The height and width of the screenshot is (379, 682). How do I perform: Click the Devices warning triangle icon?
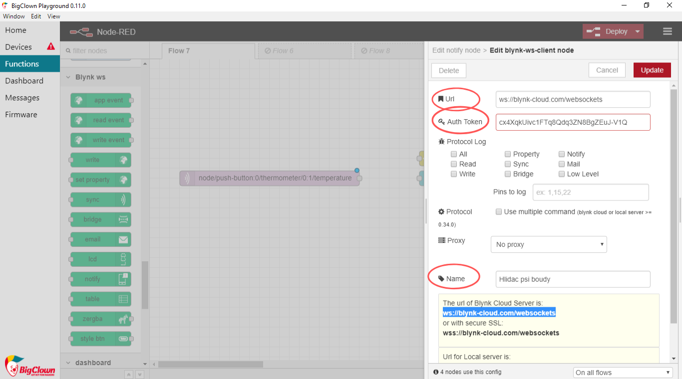pos(51,46)
